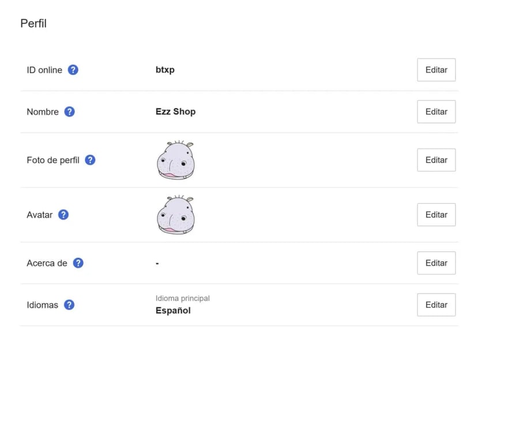
Task: Click the btxp online ID value
Action: (165, 70)
